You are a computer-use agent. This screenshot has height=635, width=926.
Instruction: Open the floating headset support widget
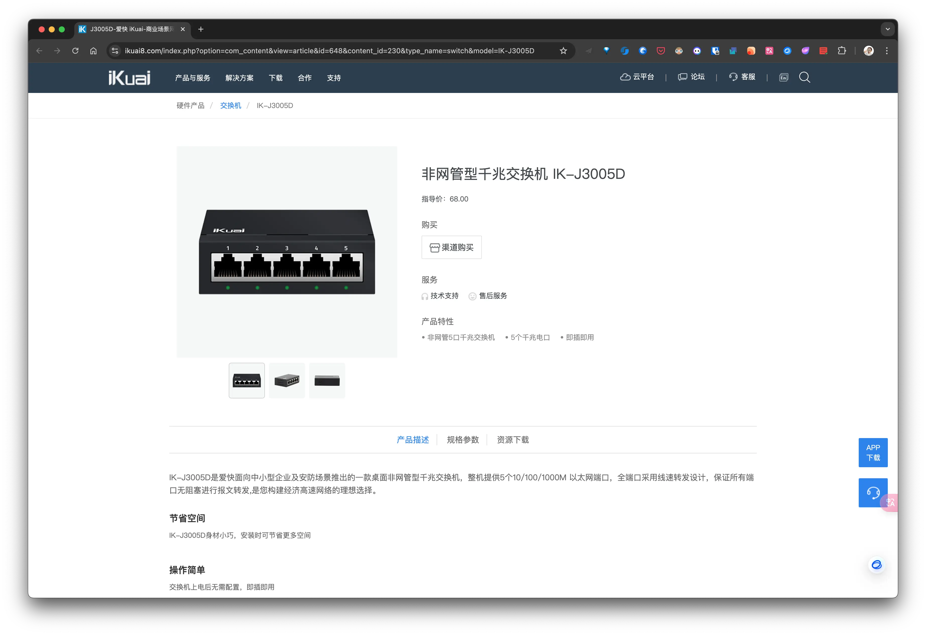(x=873, y=493)
